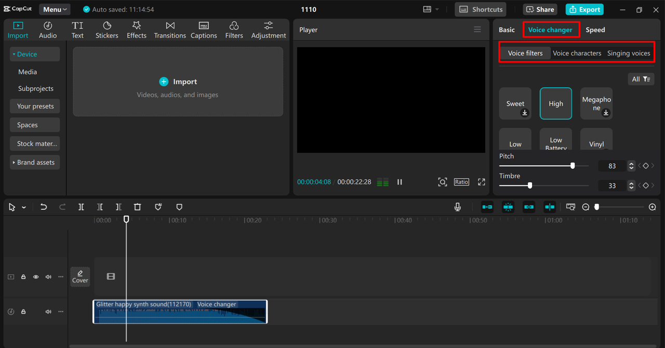Select the Voice filters sub-tab
The image size is (665, 348).
[x=525, y=53]
